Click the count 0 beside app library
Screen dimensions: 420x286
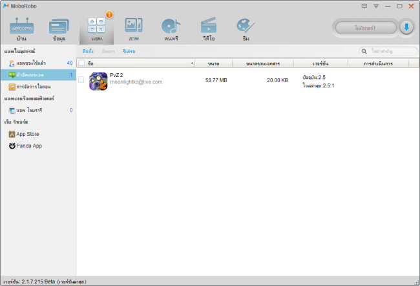tap(71, 110)
